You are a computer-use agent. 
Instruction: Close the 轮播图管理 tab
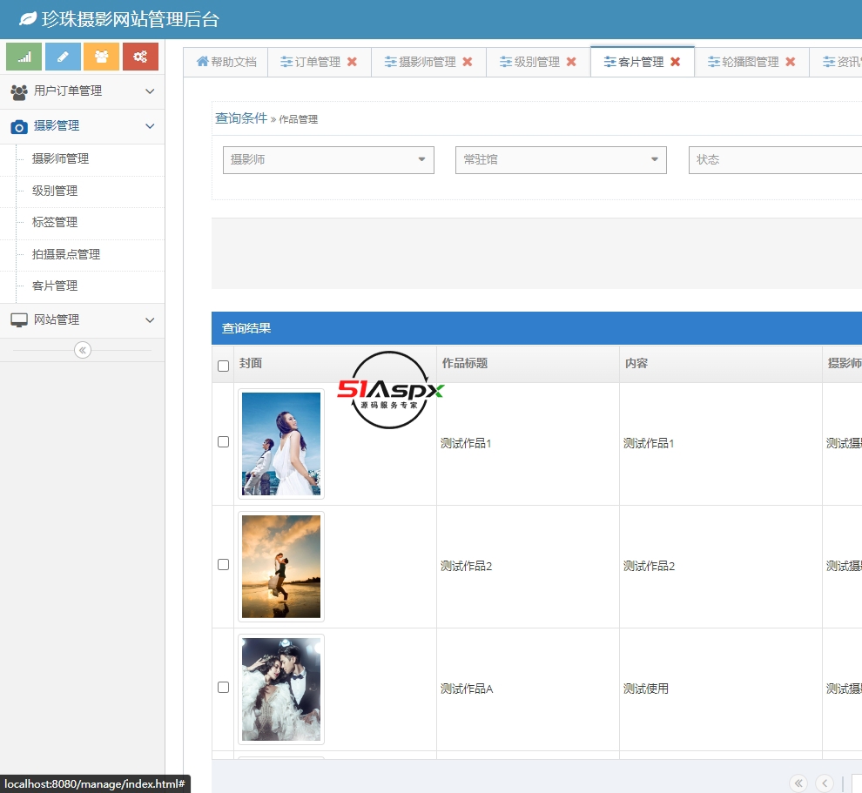(790, 62)
